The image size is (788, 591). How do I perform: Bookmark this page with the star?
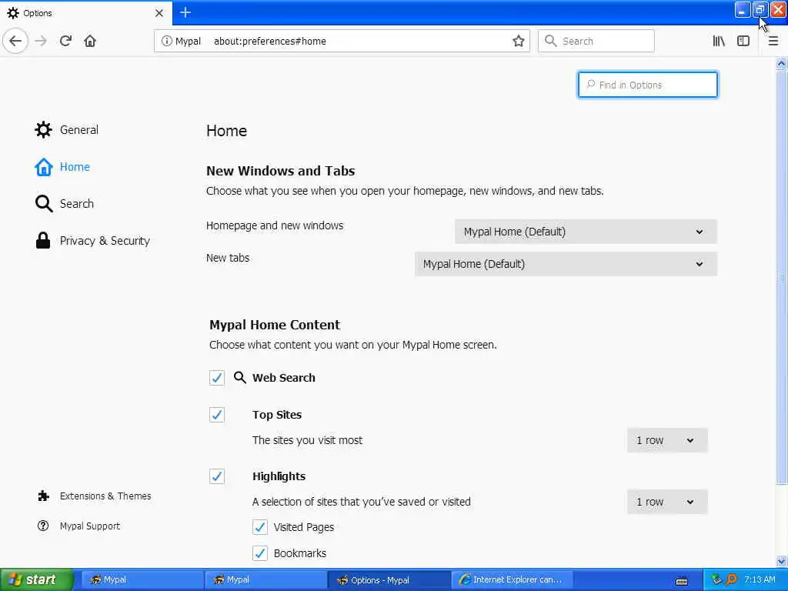(x=518, y=42)
